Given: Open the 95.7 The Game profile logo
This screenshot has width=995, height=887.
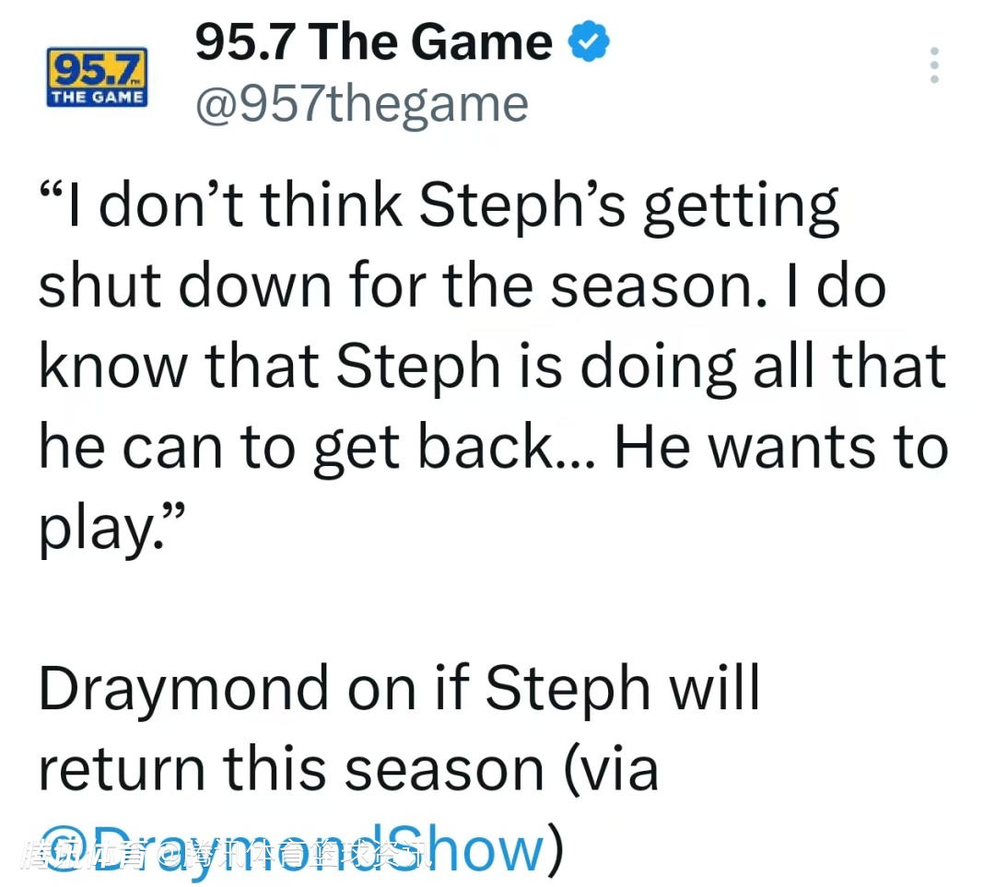Looking at the screenshot, I should pyautogui.click(x=96, y=77).
